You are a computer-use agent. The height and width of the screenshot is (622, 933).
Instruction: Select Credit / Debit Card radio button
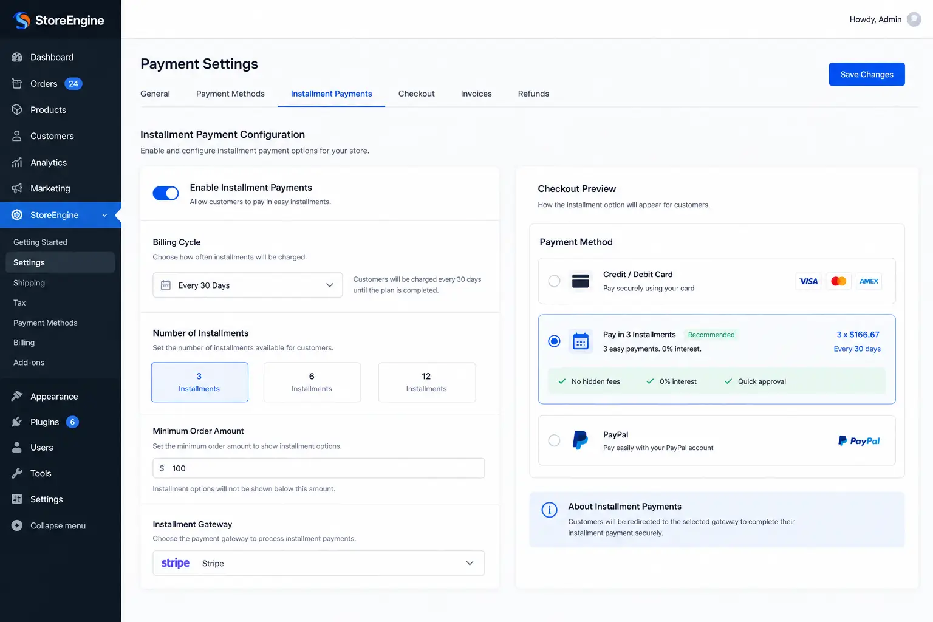point(554,281)
